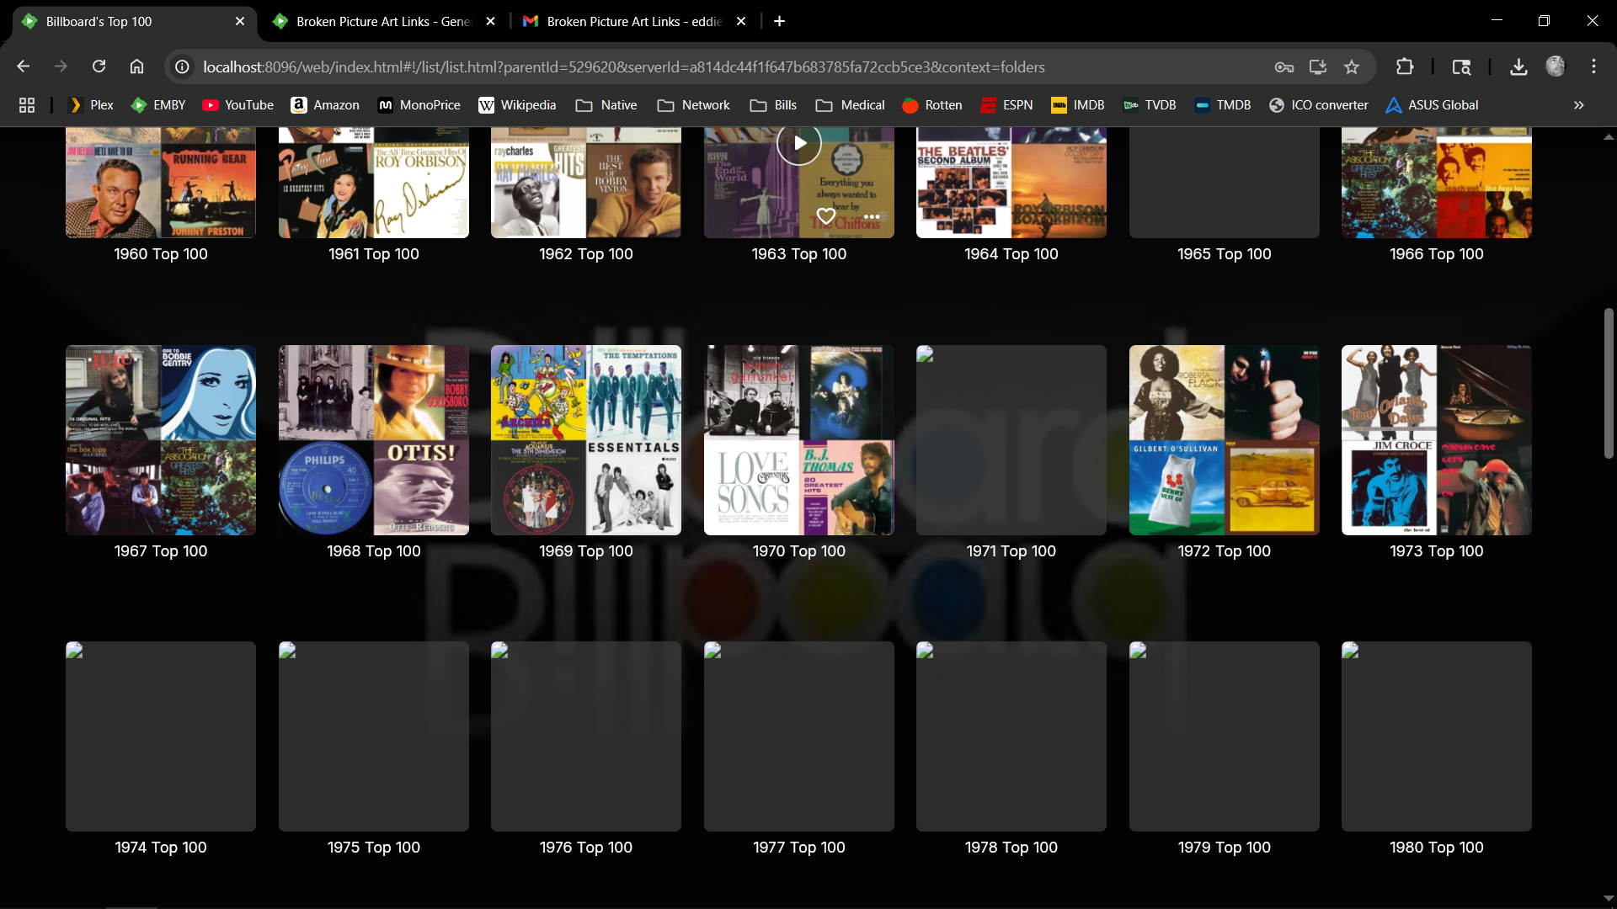Open the Chrome apps grid icon
The image size is (1617, 909).
[x=27, y=105]
